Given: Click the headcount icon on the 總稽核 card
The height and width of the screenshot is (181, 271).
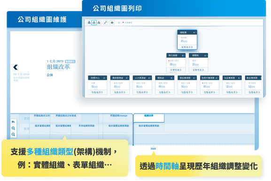Looking at the screenshot, I should [x=206, y=55].
